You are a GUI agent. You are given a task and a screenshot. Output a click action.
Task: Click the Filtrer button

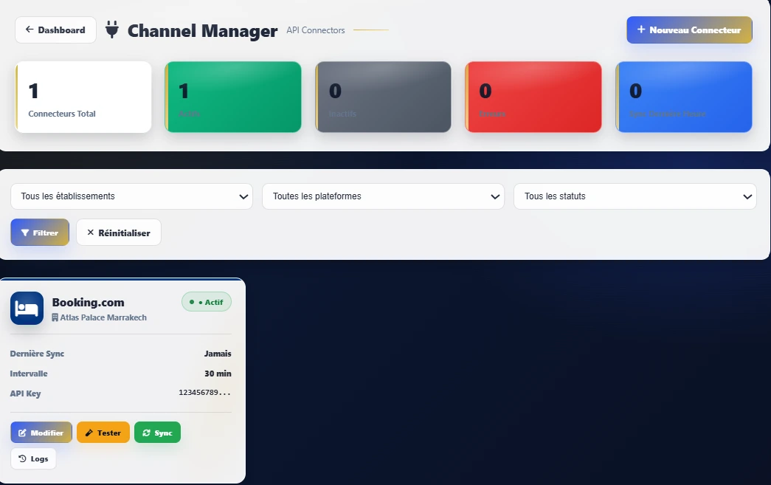39,232
